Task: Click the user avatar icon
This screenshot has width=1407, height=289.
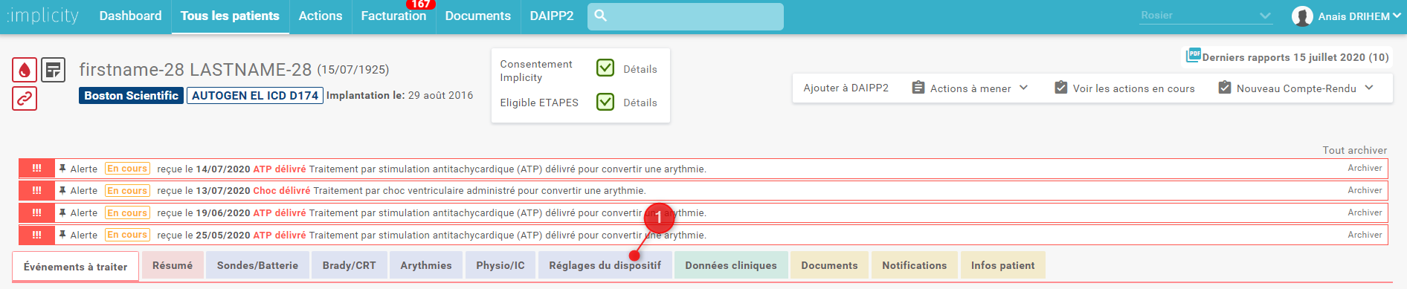Action: click(1302, 16)
